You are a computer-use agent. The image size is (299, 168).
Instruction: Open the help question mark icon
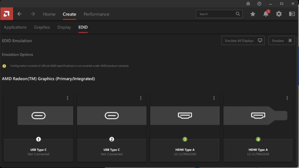(x=259, y=4)
